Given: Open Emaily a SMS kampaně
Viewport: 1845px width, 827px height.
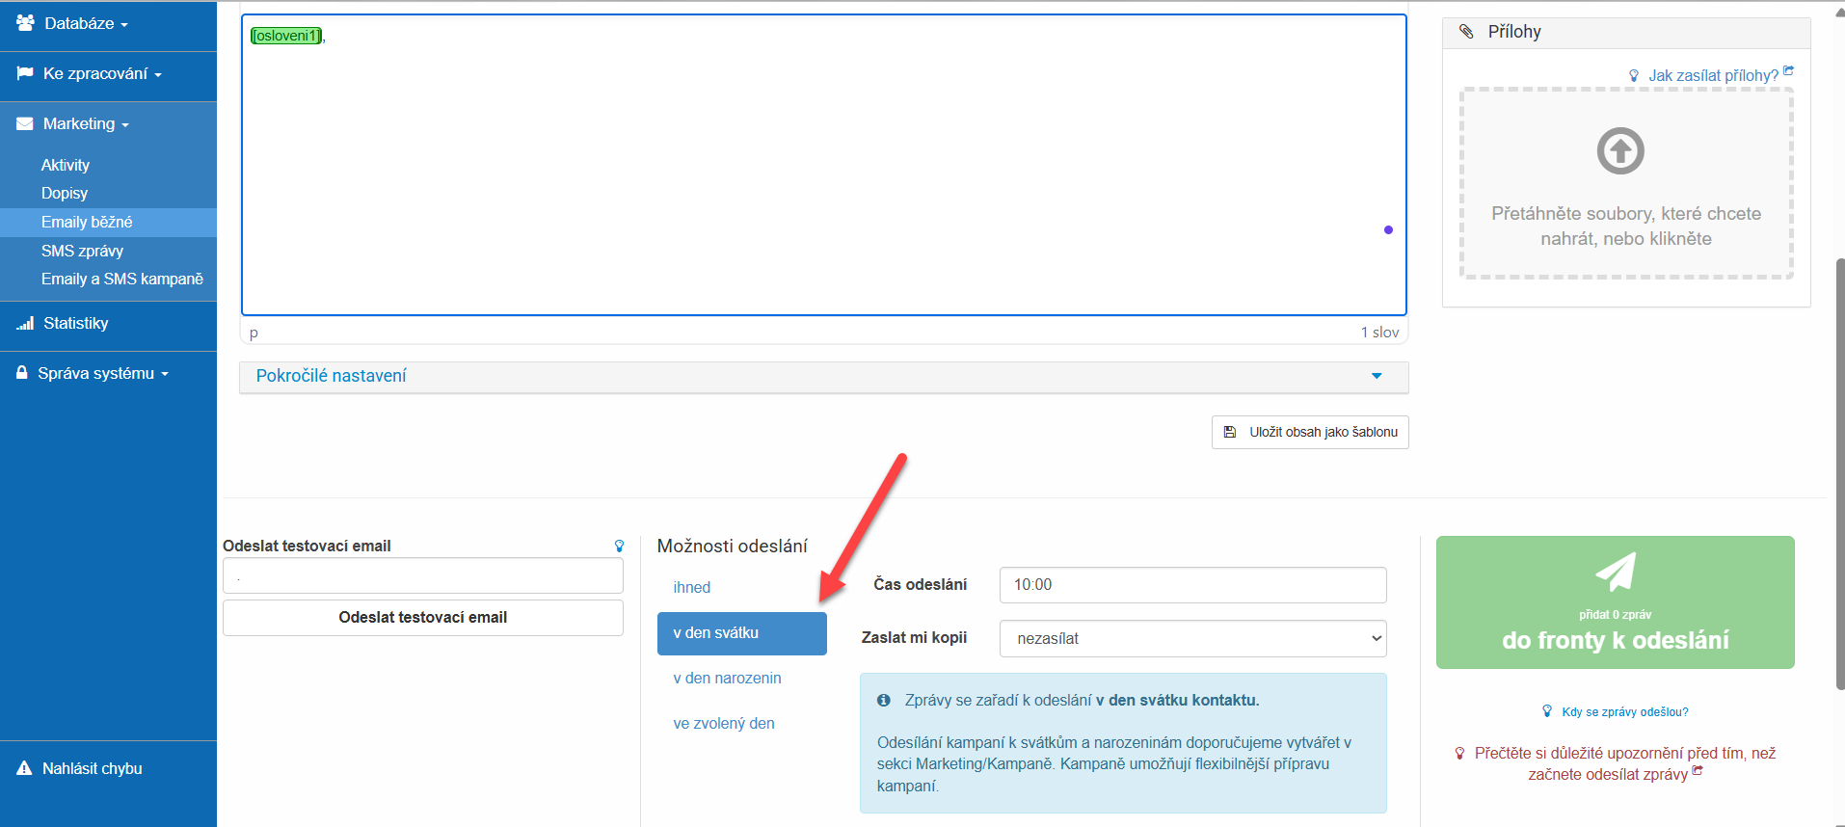Looking at the screenshot, I should [122, 280].
